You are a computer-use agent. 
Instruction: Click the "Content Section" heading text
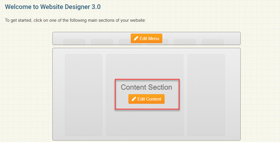(x=146, y=87)
